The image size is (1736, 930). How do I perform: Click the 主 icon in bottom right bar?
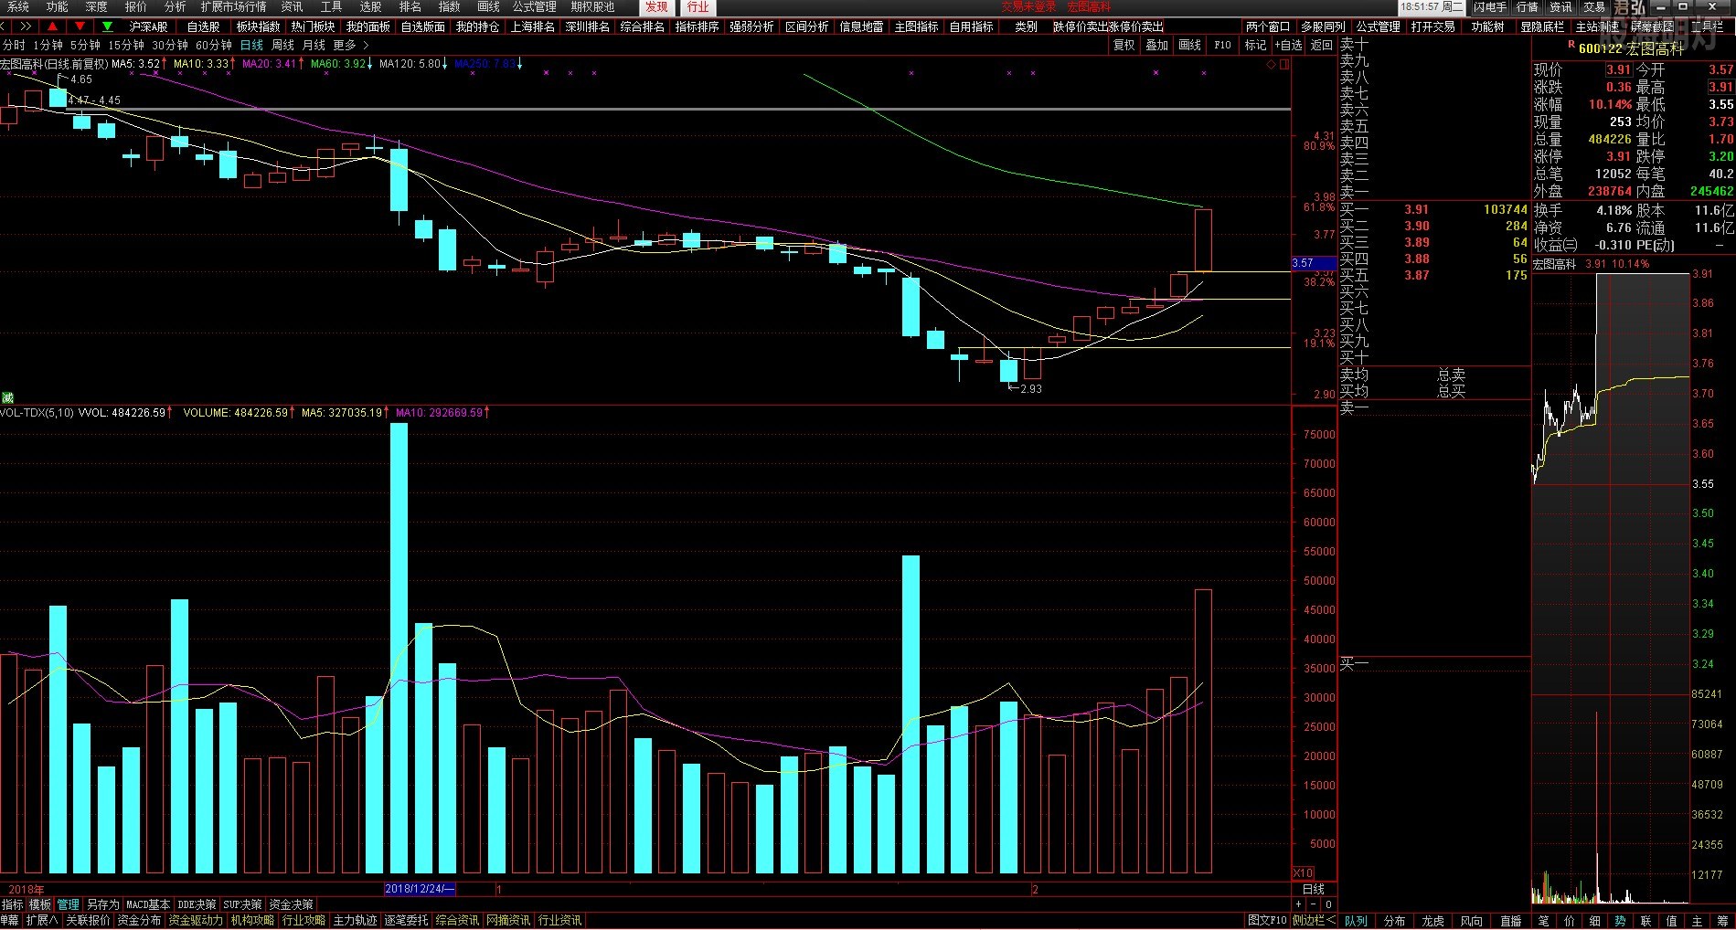[1697, 921]
